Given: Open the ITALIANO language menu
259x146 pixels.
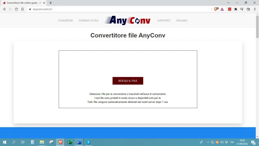Looking at the screenshot, I should [x=182, y=20].
